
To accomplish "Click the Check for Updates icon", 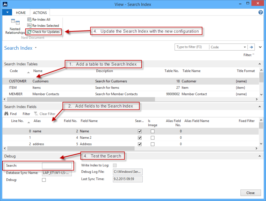I will (29, 32).
